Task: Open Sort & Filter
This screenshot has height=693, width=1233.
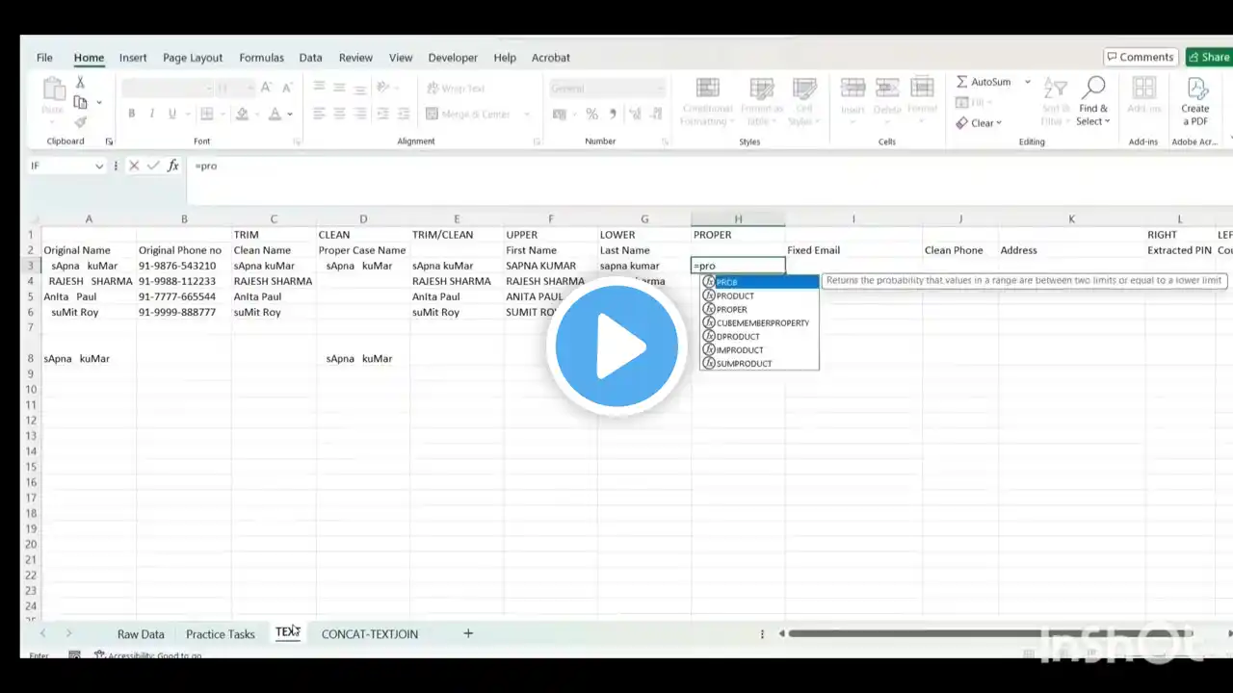Action: tap(1055, 101)
